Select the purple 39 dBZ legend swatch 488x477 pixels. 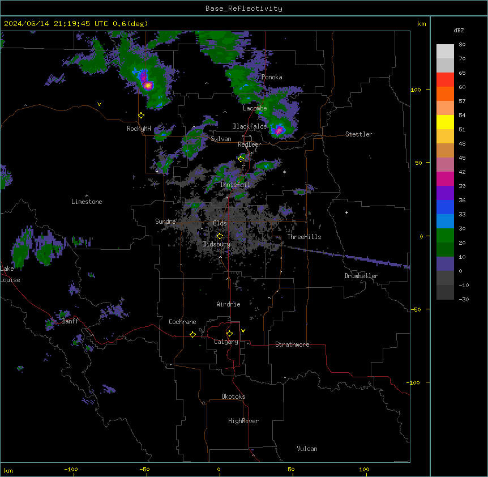pos(445,193)
